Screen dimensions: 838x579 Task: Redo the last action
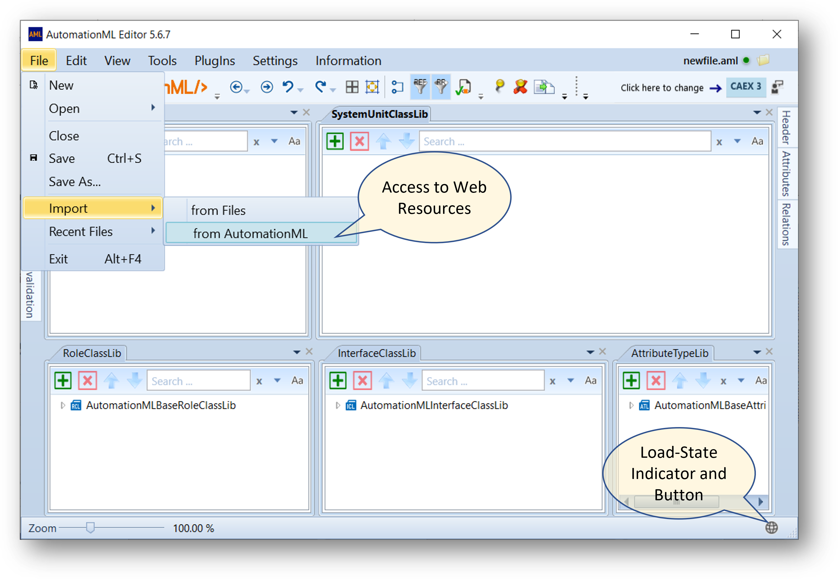[x=321, y=87]
